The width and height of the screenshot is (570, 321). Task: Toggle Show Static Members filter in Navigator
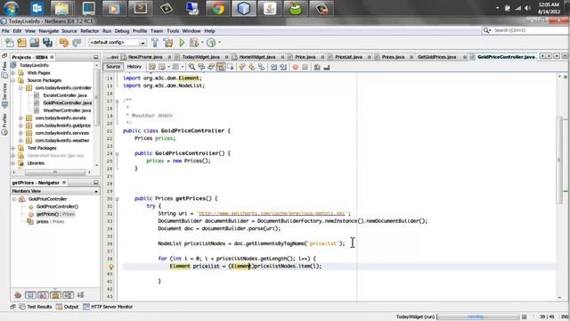click(43, 295)
